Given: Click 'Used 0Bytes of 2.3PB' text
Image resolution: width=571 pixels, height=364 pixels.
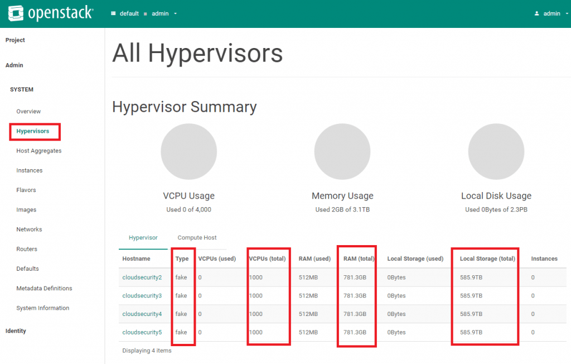Looking at the screenshot, I should pos(496,210).
